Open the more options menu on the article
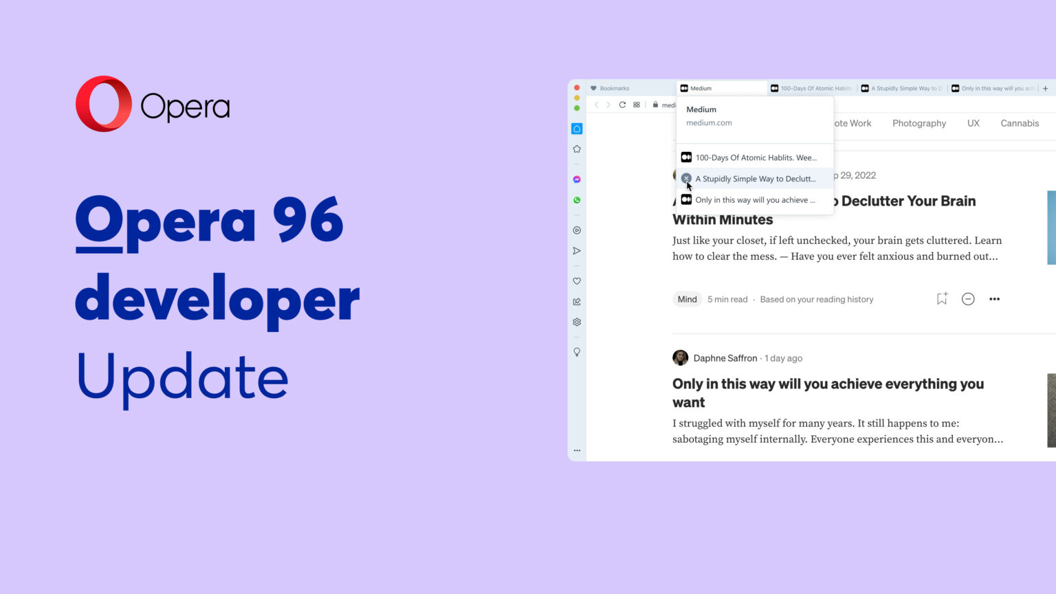The image size is (1056, 594). (x=994, y=298)
